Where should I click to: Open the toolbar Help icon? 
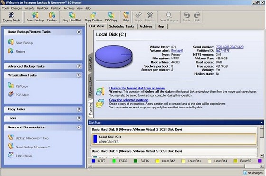coord(126,17)
